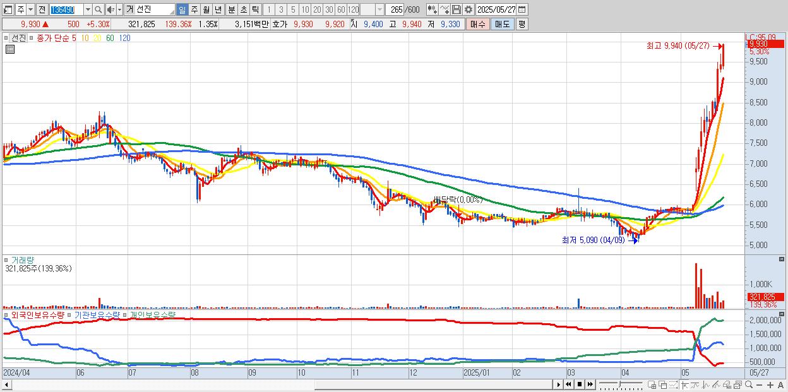Image resolution: width=788 pixels, height=392 pixels.
Task: Click the wave line chart icon in bottom toolbar
Action: pos(707,385)
